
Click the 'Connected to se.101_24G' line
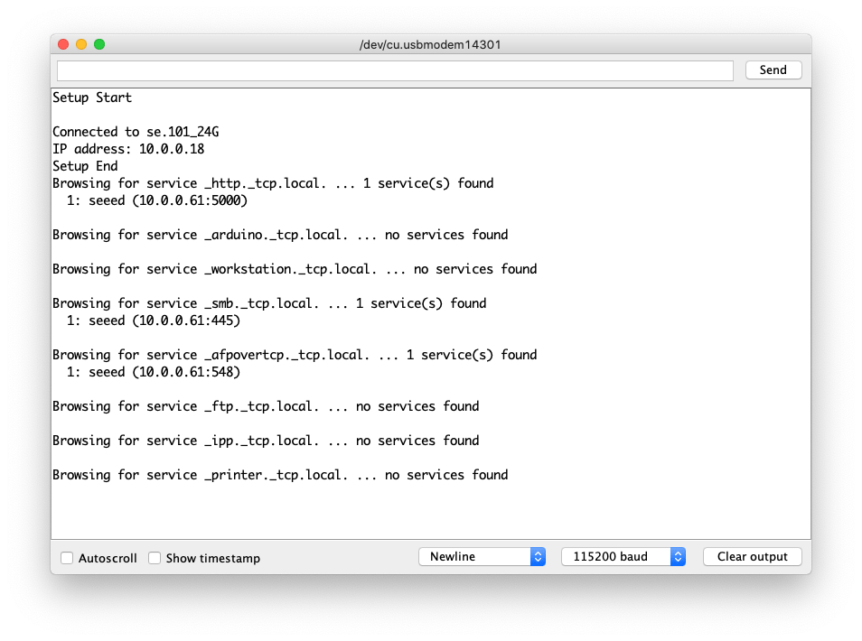click(x=136, y=132)
